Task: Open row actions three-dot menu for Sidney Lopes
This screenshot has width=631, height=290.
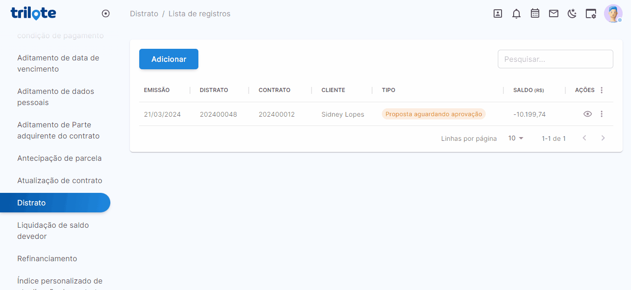Action: [x=602, y=114]
